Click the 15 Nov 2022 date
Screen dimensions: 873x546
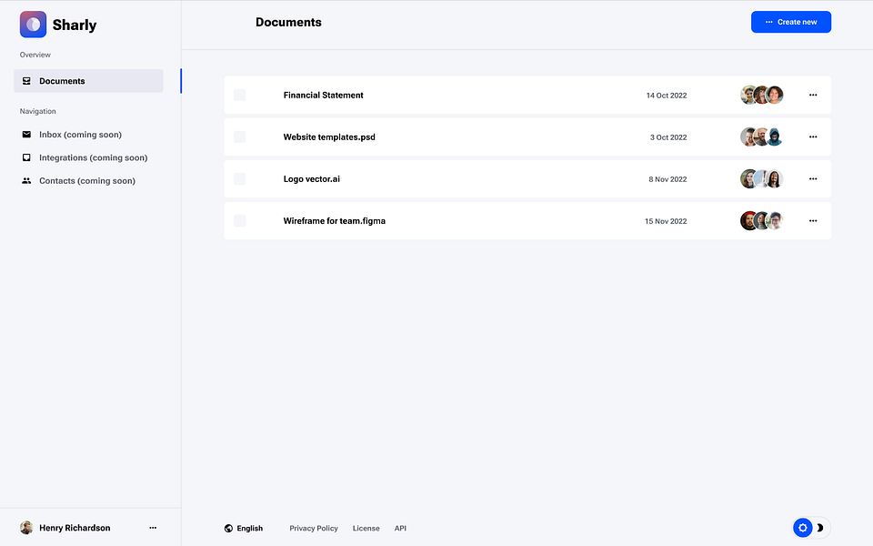666,221
